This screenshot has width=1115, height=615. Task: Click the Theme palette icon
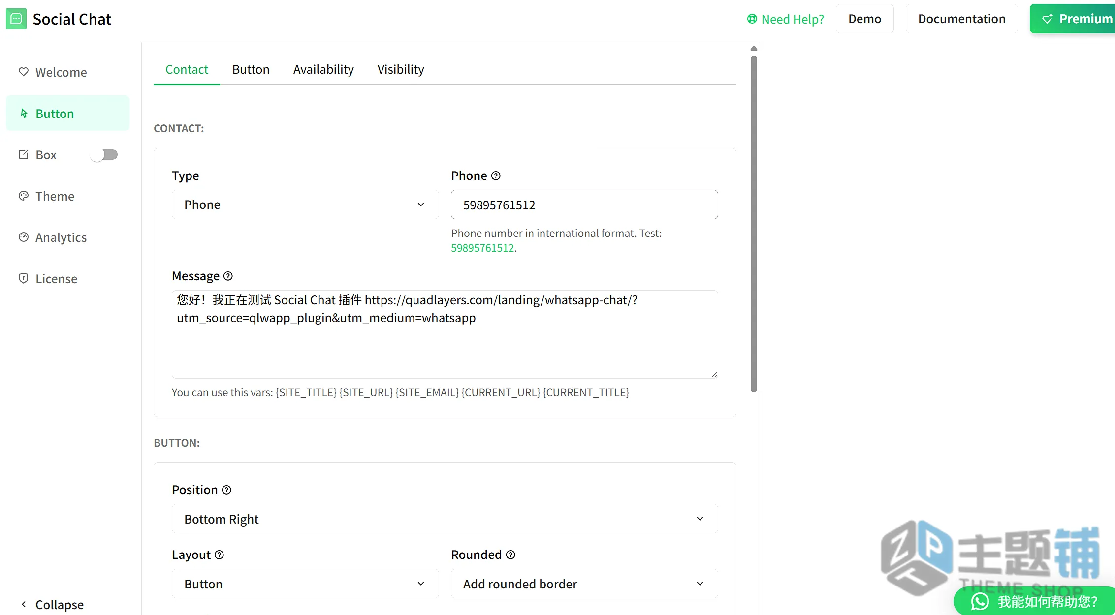coord(24,196)
